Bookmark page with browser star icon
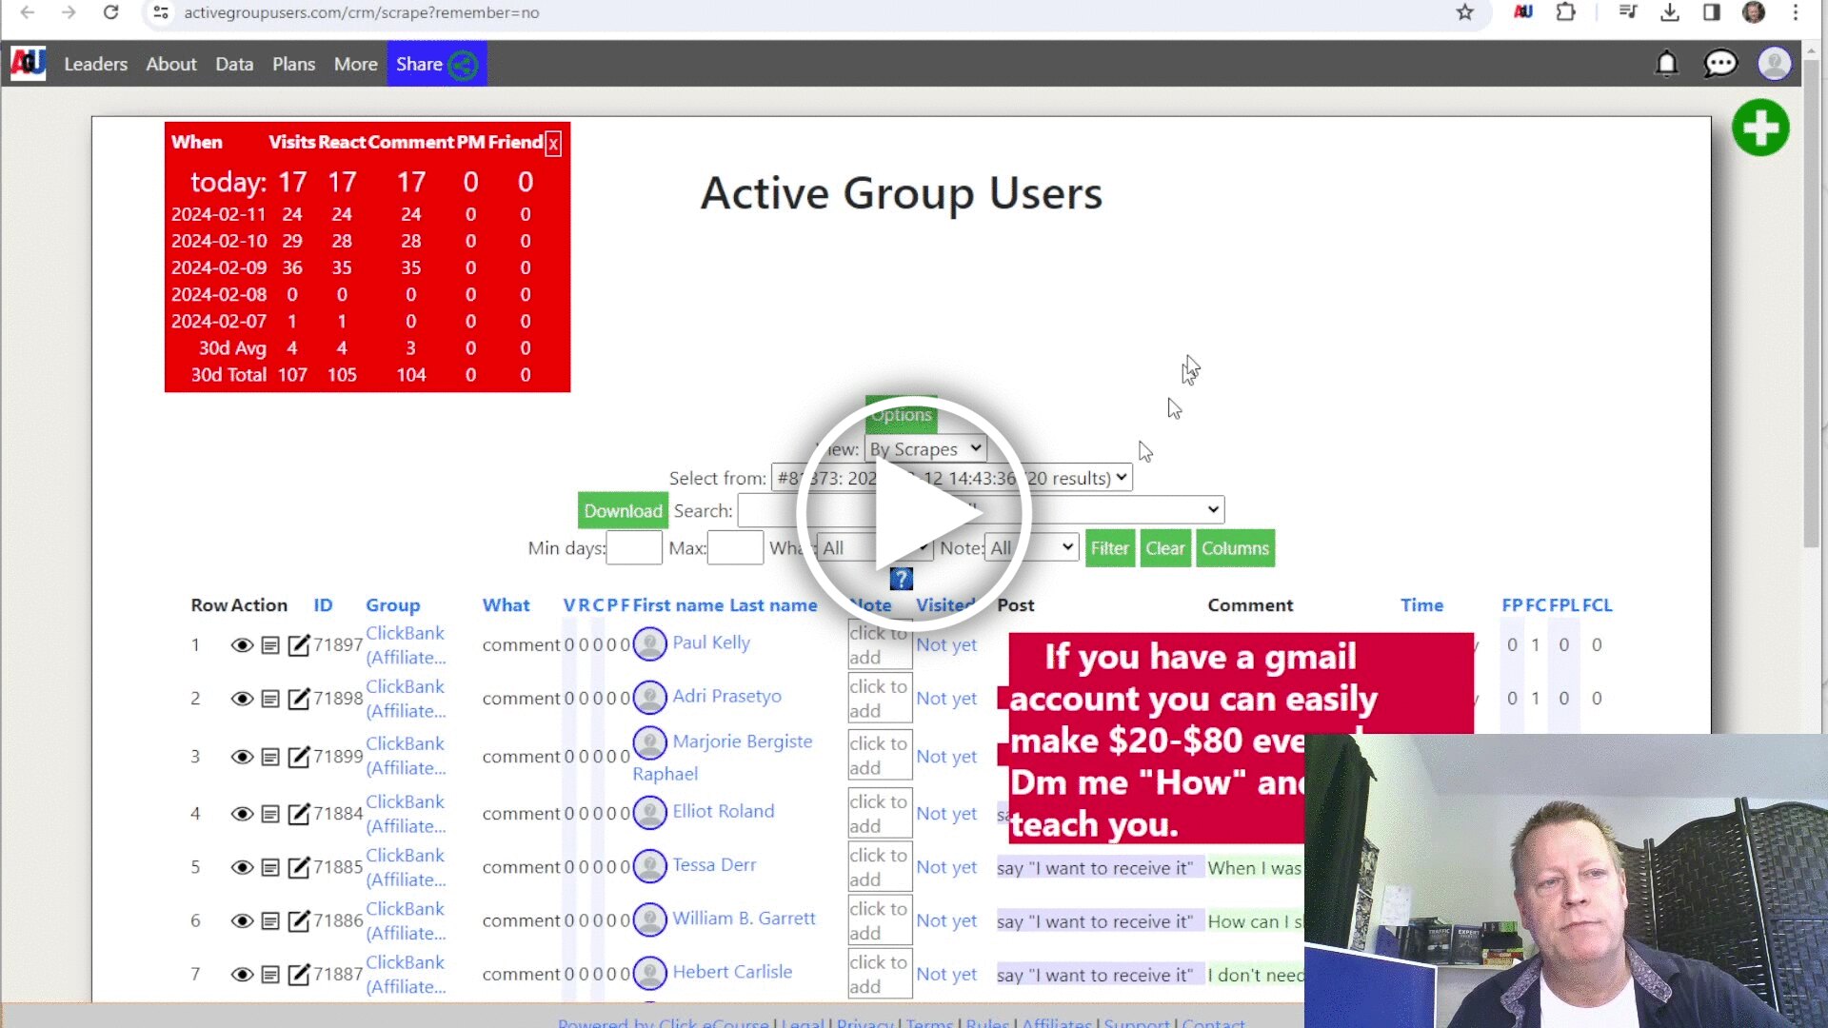The image size is (1828, 1028). [x=1464, y=12]
